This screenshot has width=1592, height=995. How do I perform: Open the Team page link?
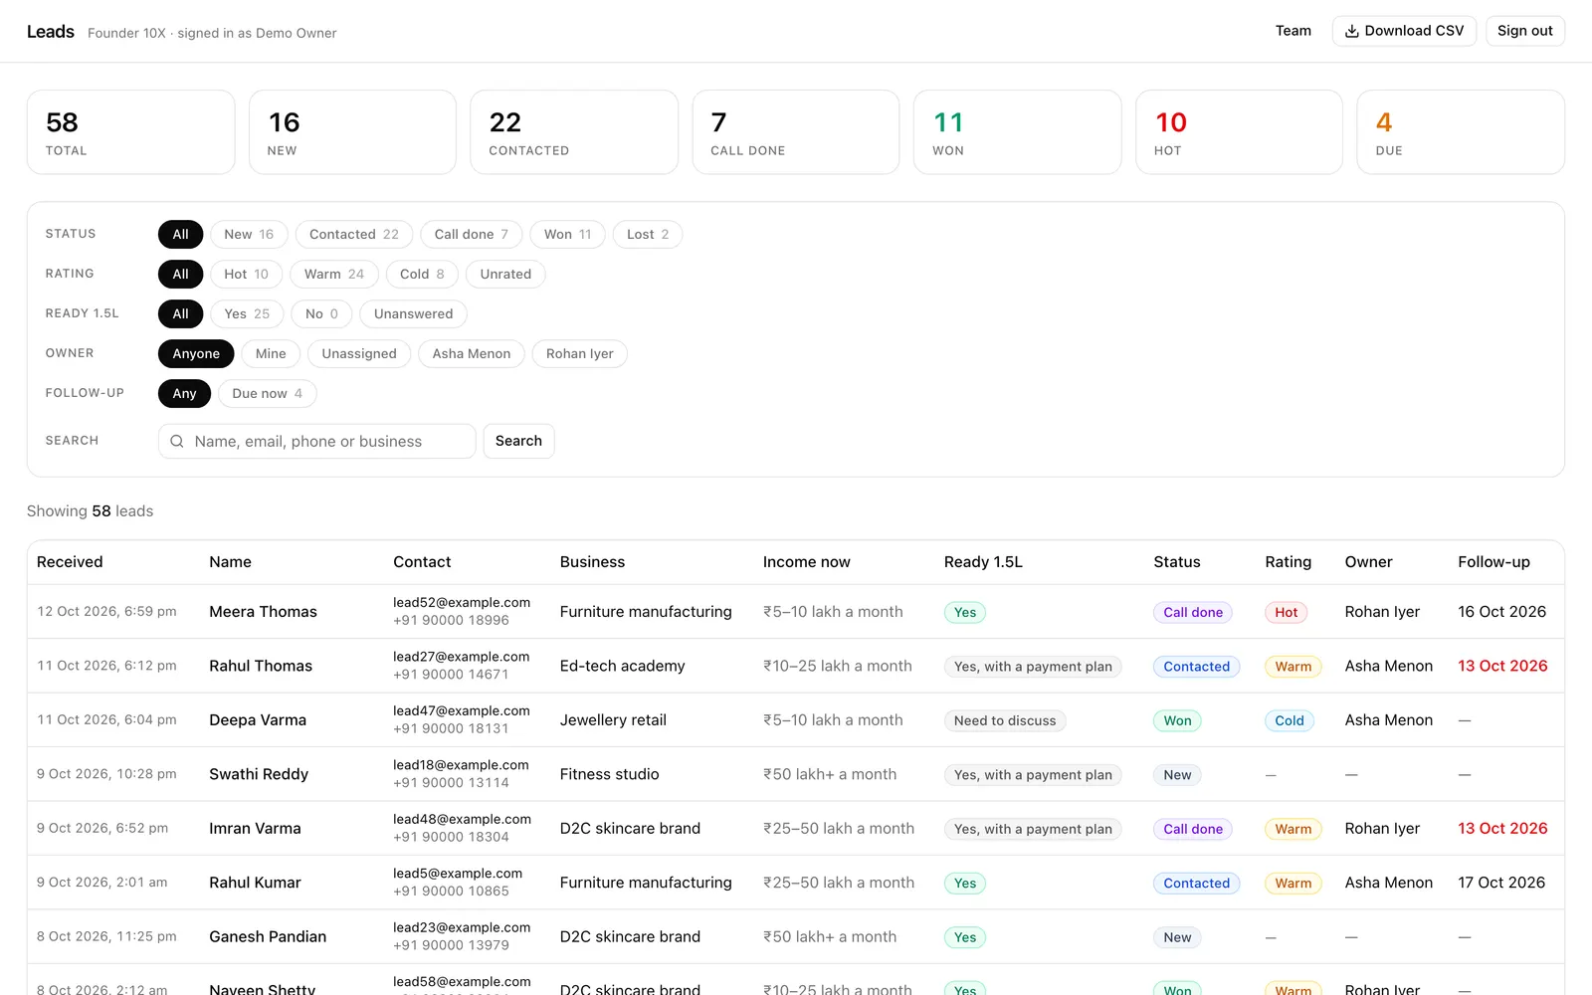1293,31
